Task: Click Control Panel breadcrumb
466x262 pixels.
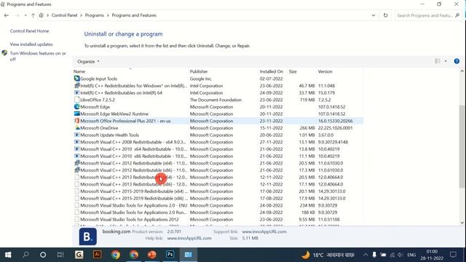Action: [x=64, y=15]
